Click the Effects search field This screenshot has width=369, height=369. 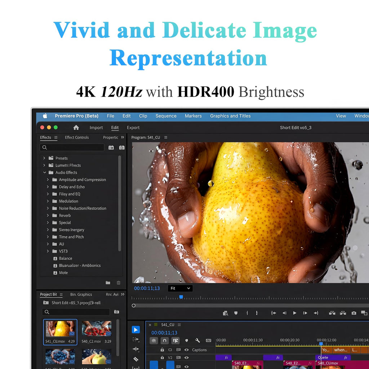click(x=72, y=147)
